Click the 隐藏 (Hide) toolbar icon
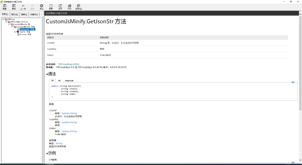Viewport: 302px width, 165px height. [x=4, y=6]
